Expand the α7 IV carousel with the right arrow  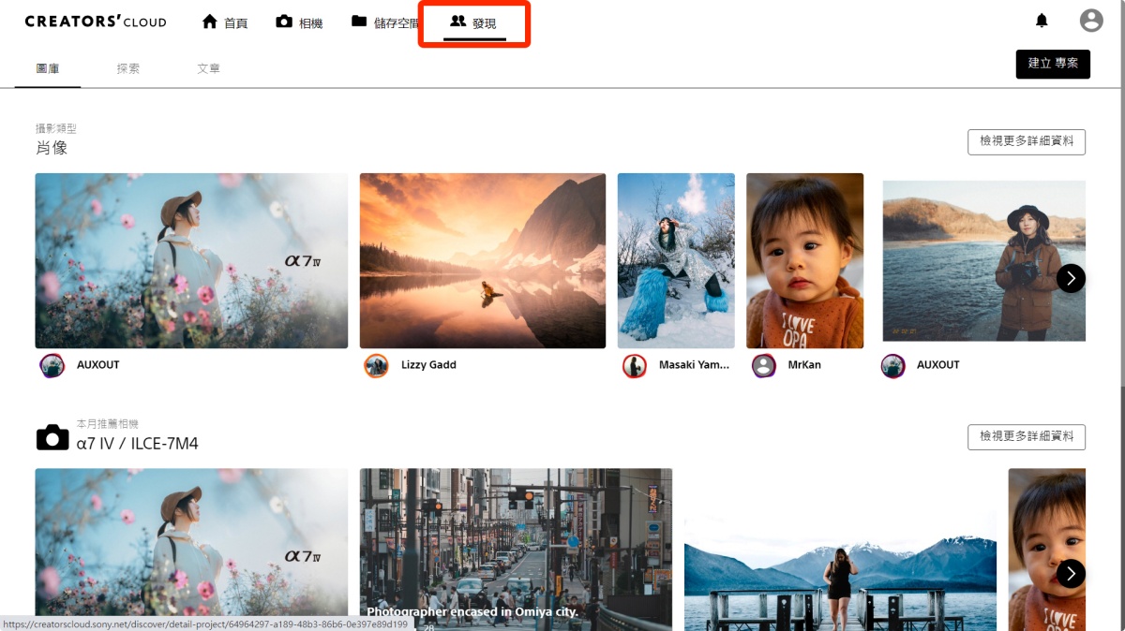click(1071, 573)
